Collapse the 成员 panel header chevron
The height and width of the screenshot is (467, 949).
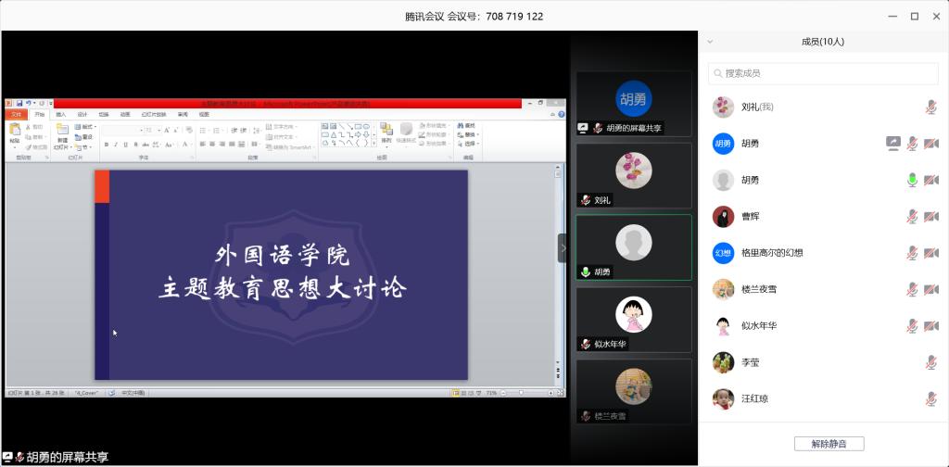(x=710, y=42)
